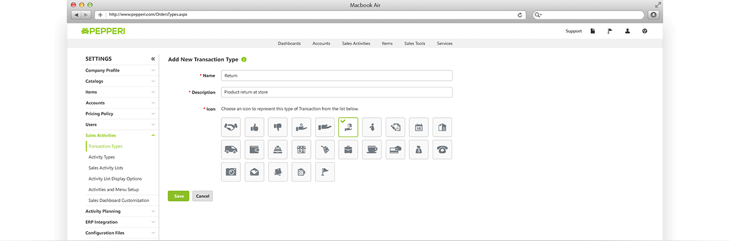The width and height of the screenshot is (730, 241).
Task: Pick the clipboard checklist icon
Action: [302, 172]
